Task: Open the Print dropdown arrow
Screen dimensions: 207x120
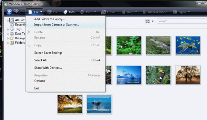Action: click(x=95, y=12)
